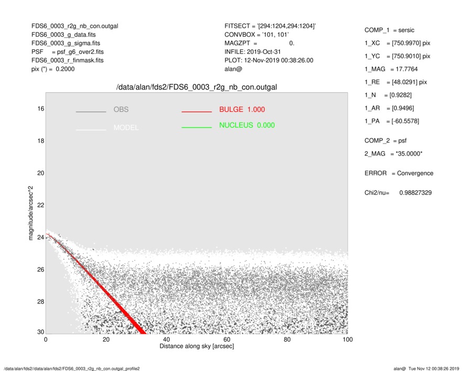Click the 1_AR = [0.9496] value
Image resolution: width=464 pixels, height=371 pixels.
point(389,108)
